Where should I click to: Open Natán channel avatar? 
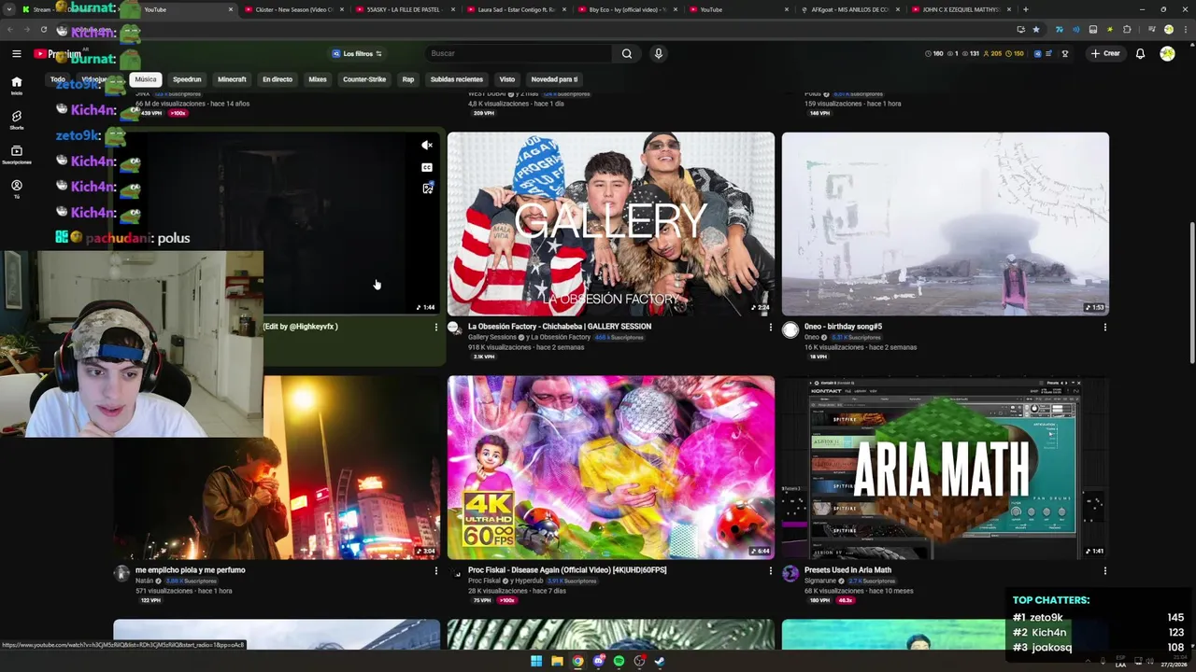pyautogui.click(x=121, y=573)
